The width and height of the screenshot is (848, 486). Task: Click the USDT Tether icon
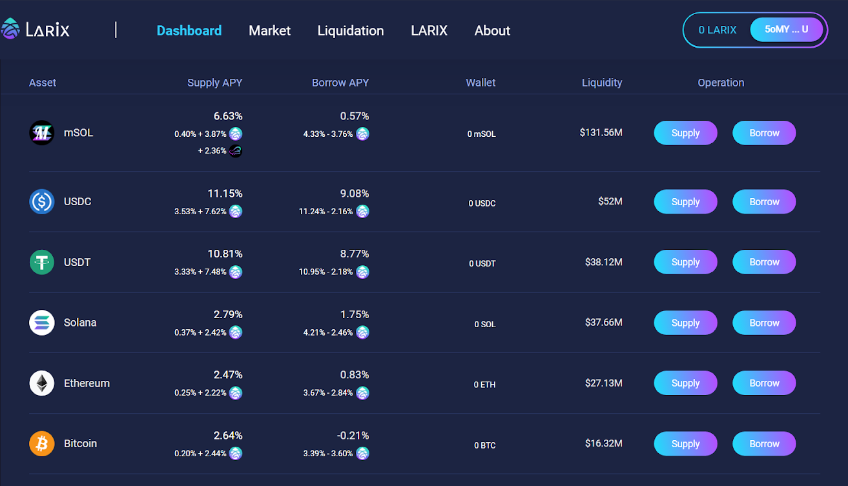point(42,262)
